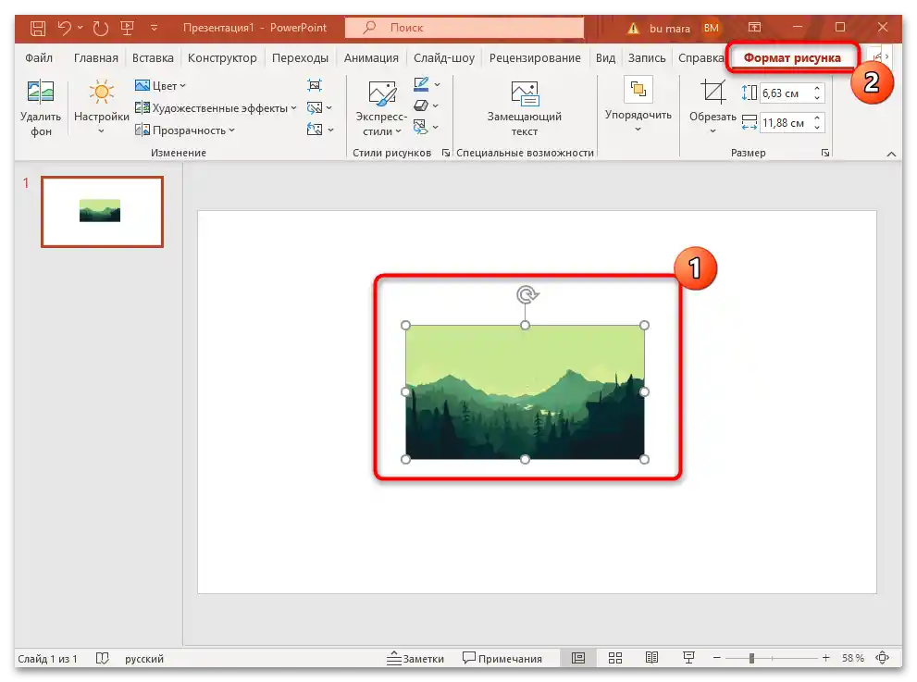Toggle the Заметки notes pane
Viewport: 917px width, 682px height.
(415, 658)
